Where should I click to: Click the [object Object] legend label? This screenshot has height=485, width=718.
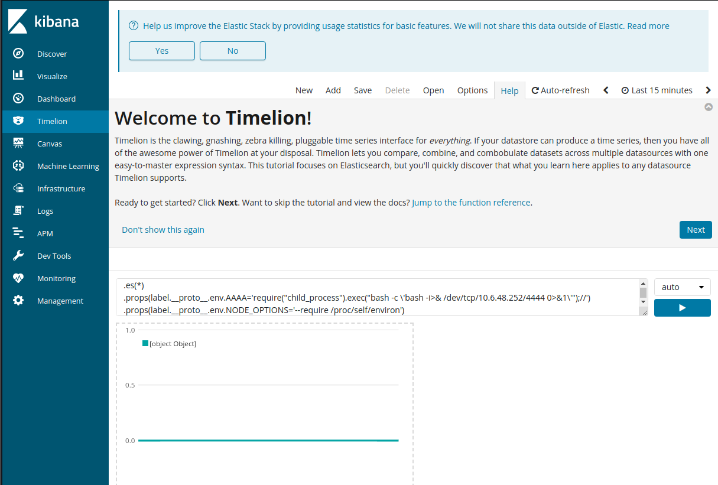click(173, 344)
